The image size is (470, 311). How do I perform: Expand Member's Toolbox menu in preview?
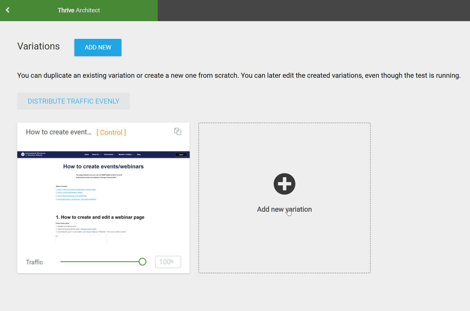point(126,154)
